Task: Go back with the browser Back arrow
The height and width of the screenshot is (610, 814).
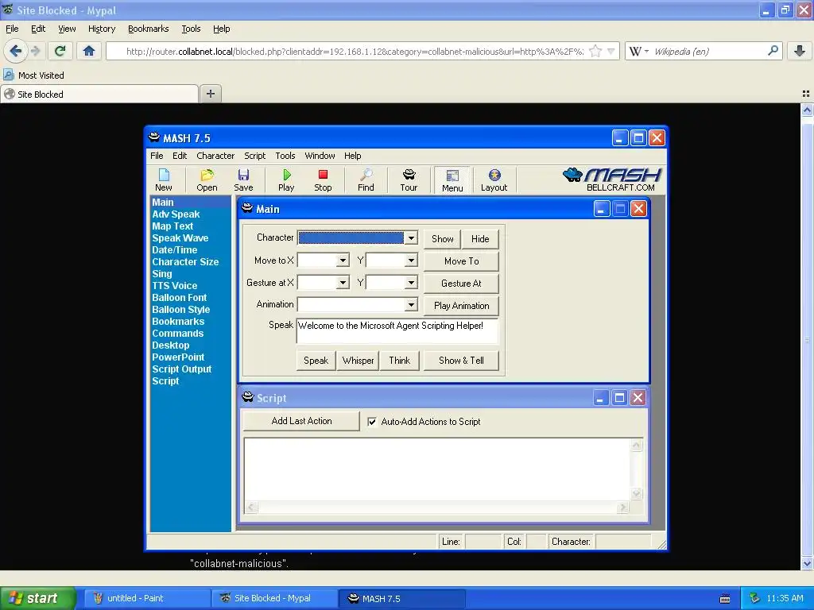Action: (x=16, y=51)
